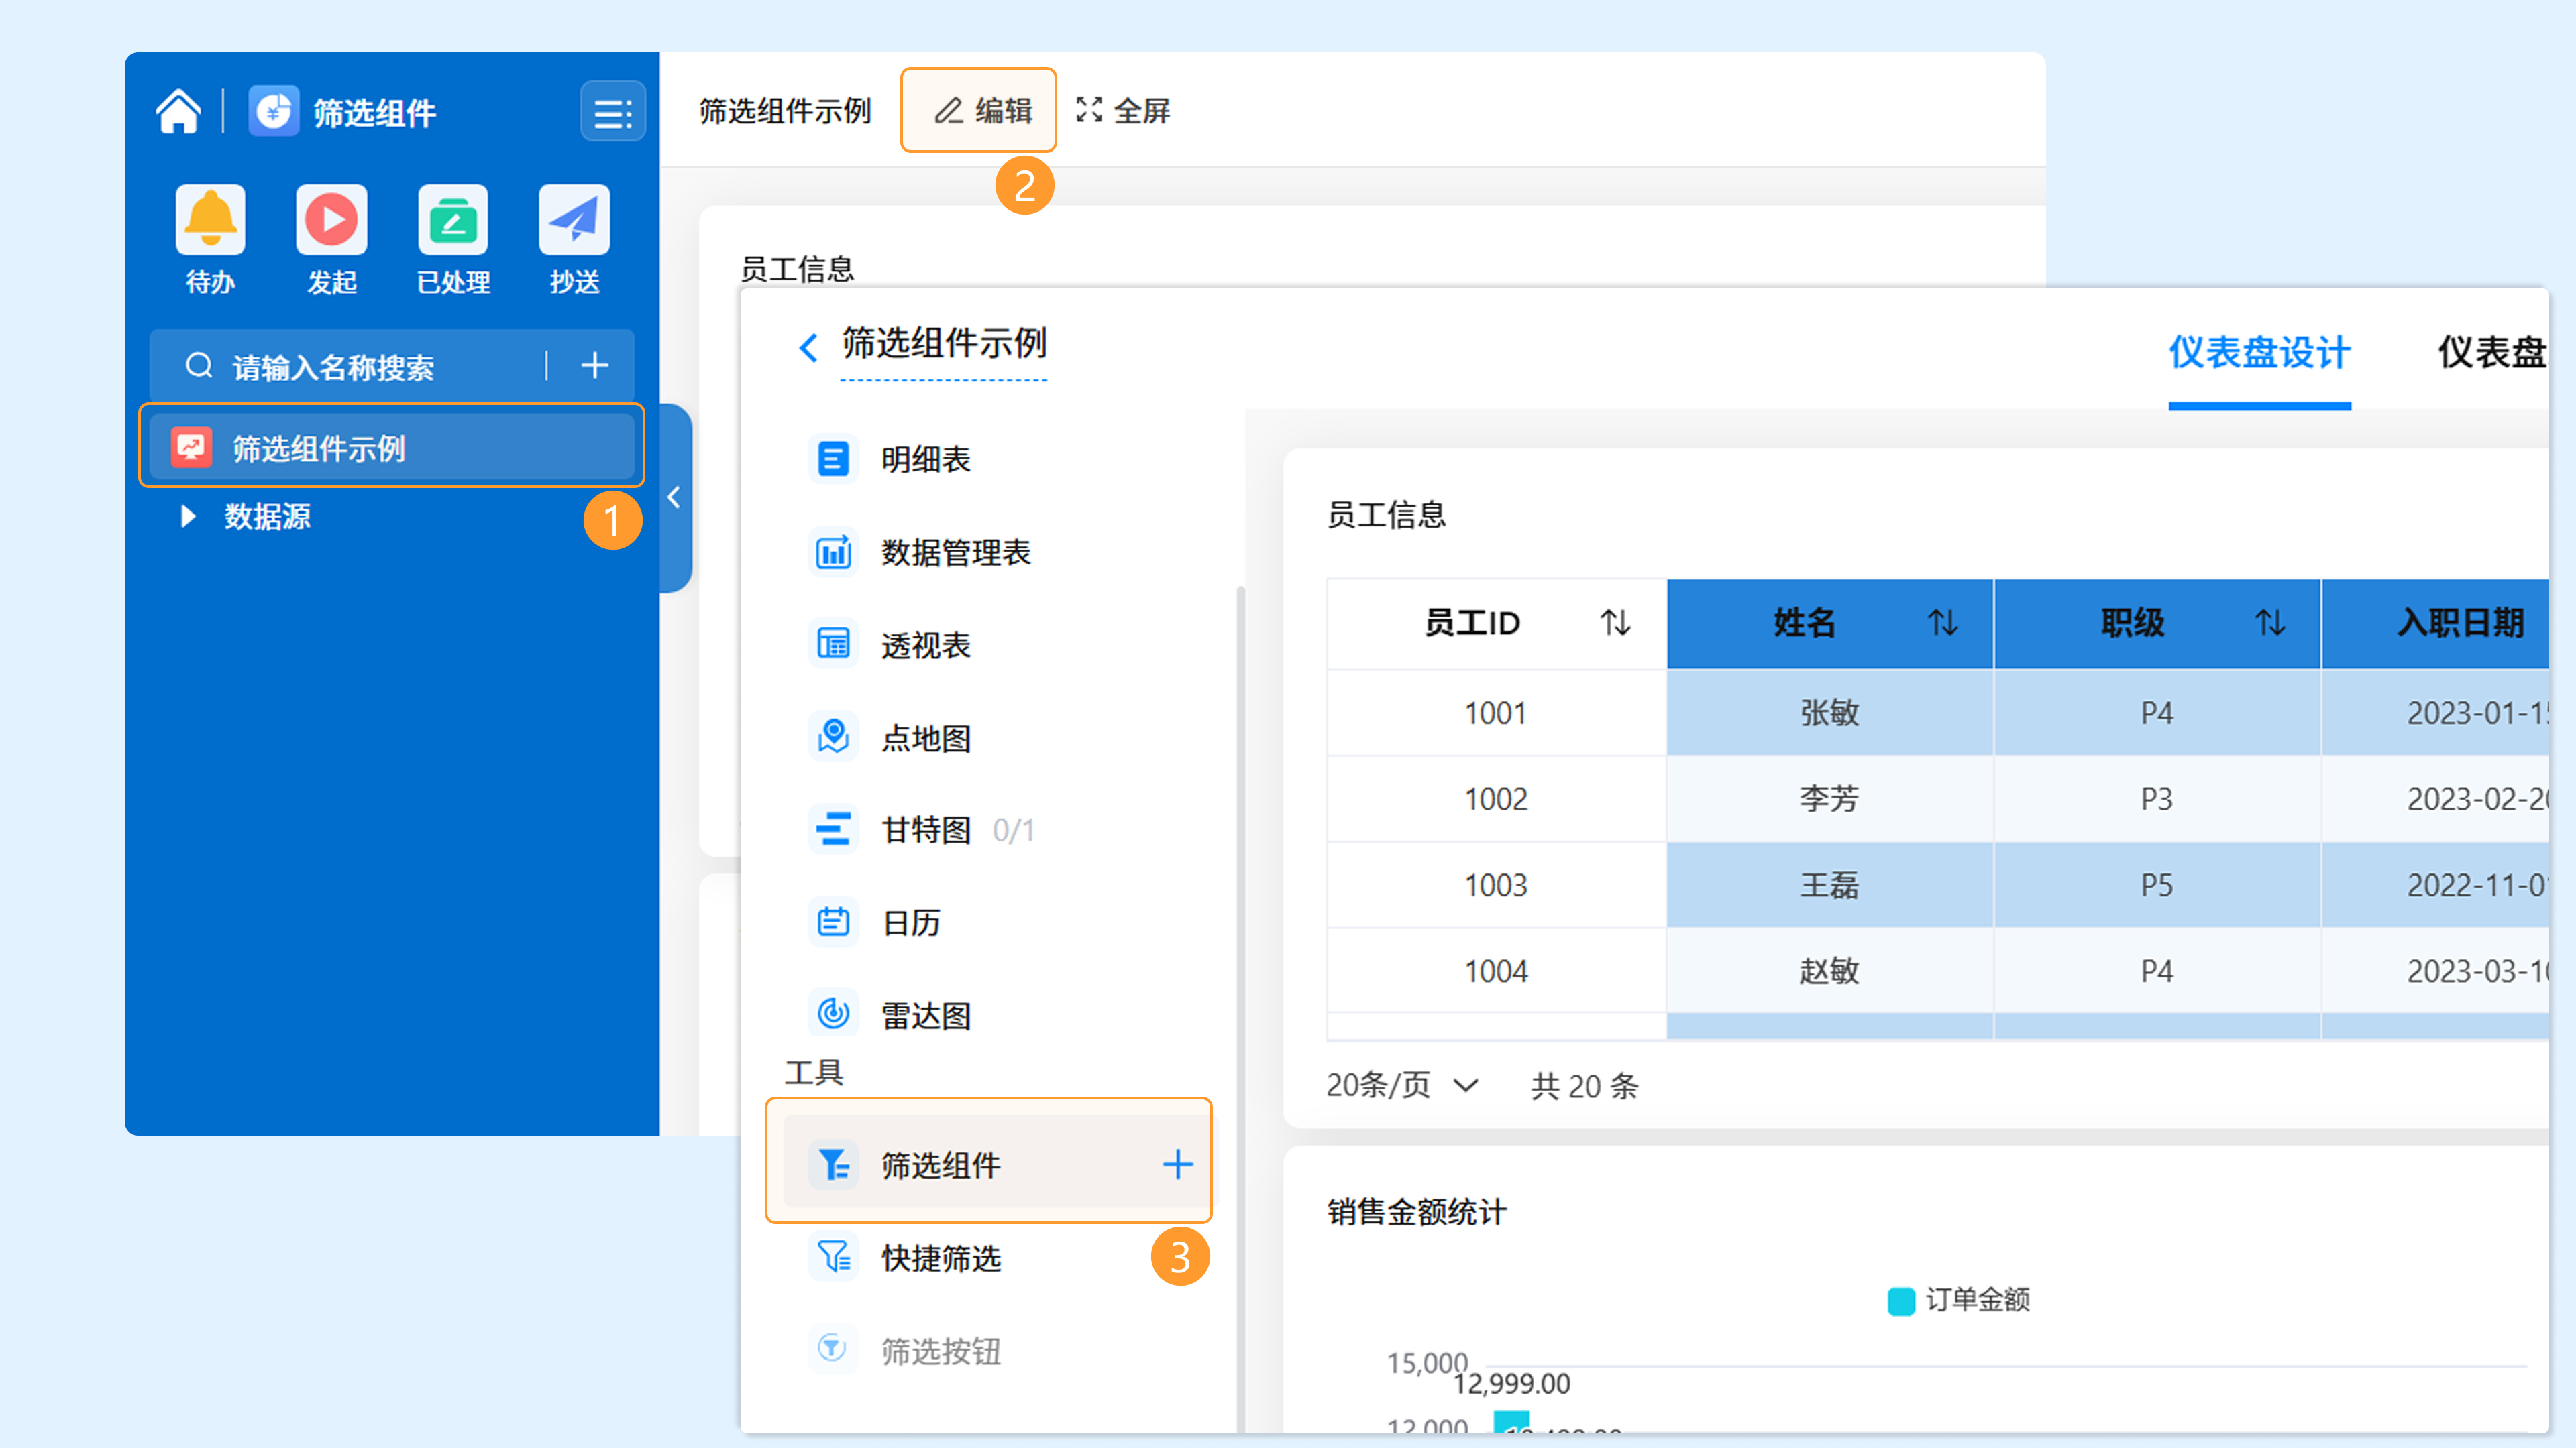
Task: Click the P3 level cell
Action: [2157, 798]
